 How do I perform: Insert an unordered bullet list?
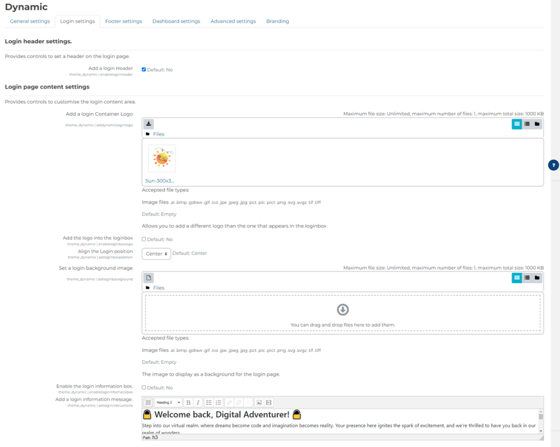209,402
